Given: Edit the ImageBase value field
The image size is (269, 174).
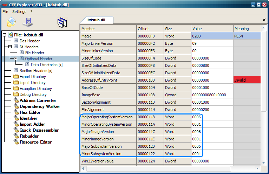Looking at the screenshot, I should pos(212,95).
